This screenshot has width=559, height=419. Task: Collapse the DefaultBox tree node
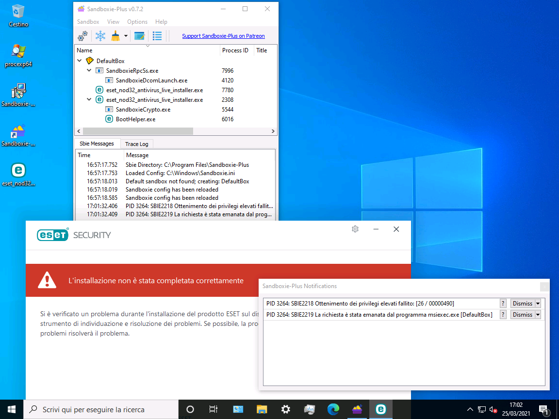pyautogui.click(x=80, y=61)
